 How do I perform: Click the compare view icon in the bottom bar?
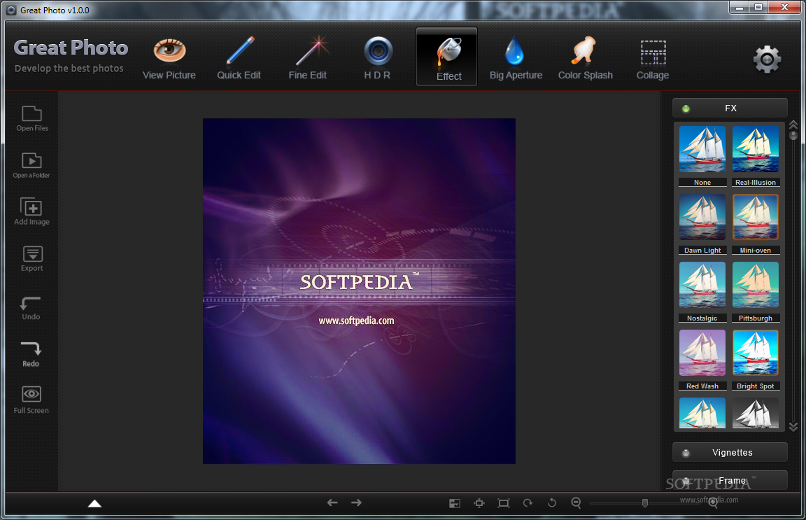pos(455,503)
